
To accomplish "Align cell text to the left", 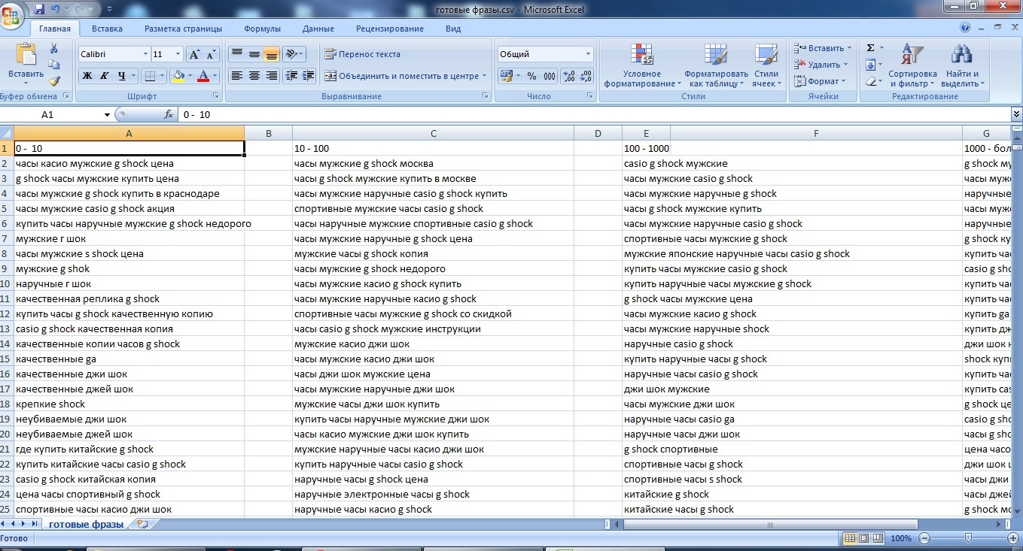I will coord(237,76).
